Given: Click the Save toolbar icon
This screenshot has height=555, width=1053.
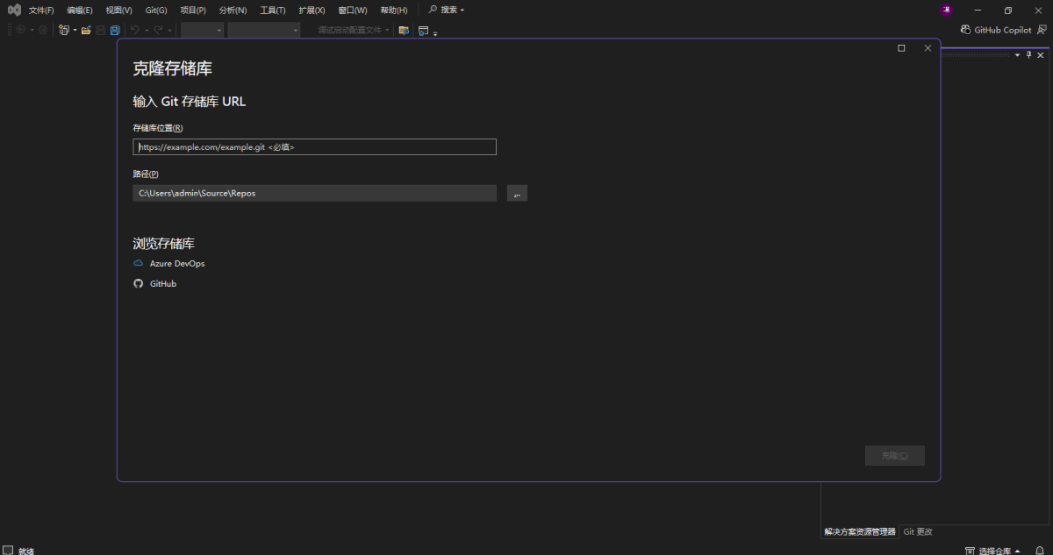Looking at the screenshot, I should point(101,29).
